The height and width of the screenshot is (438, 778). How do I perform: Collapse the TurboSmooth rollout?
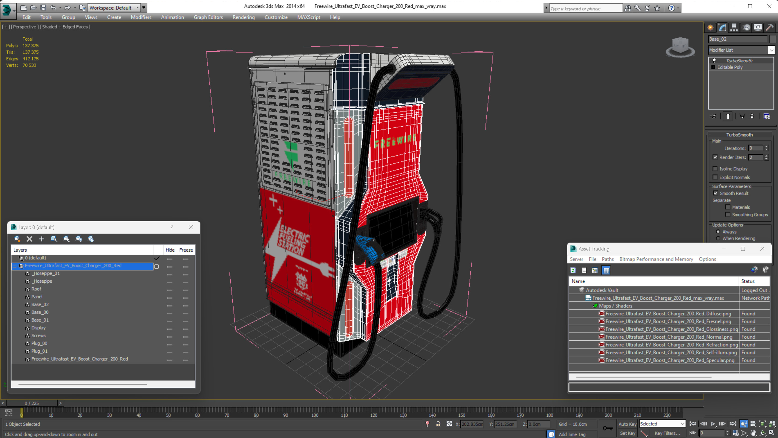(x=710, y=135)
